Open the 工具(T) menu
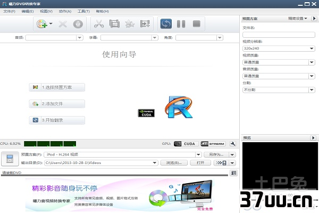 (x=83, y=11)
